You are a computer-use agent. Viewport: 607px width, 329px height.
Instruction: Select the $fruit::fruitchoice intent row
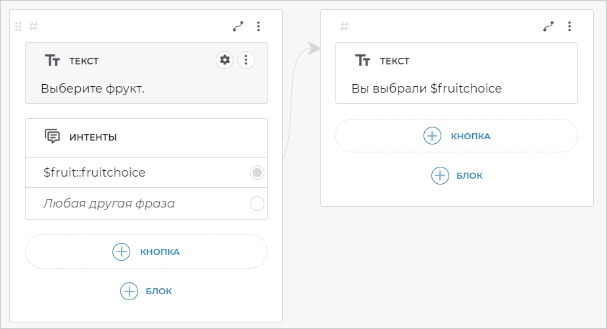132,173
